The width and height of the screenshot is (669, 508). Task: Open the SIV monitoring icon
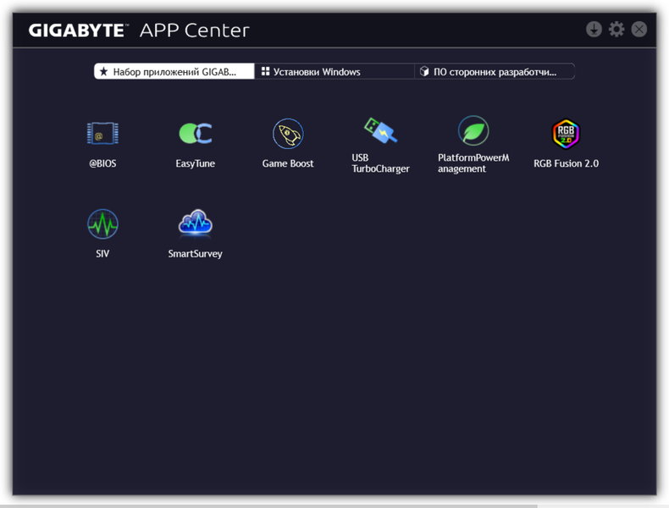(x=102, y=224)
